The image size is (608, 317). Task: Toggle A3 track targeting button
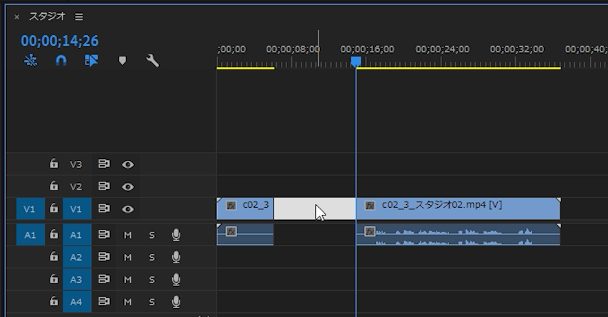click(x=77, y=279)
